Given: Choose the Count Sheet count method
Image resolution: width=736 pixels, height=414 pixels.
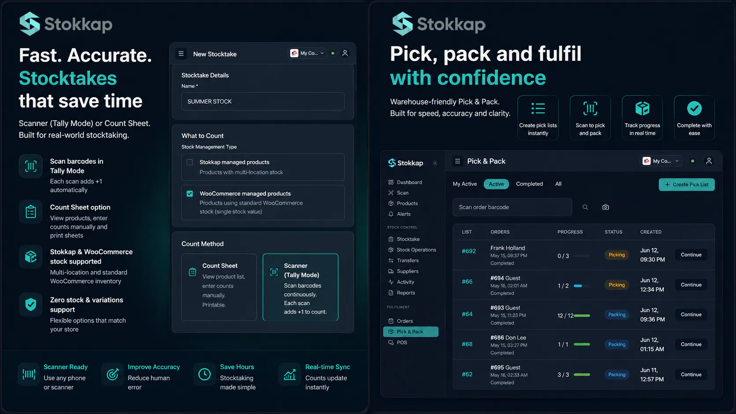Looking at the screenshot, I should tap(219, 287).
